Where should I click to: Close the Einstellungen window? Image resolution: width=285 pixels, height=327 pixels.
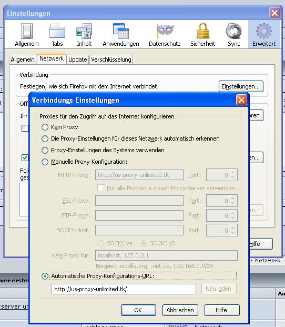274,13
